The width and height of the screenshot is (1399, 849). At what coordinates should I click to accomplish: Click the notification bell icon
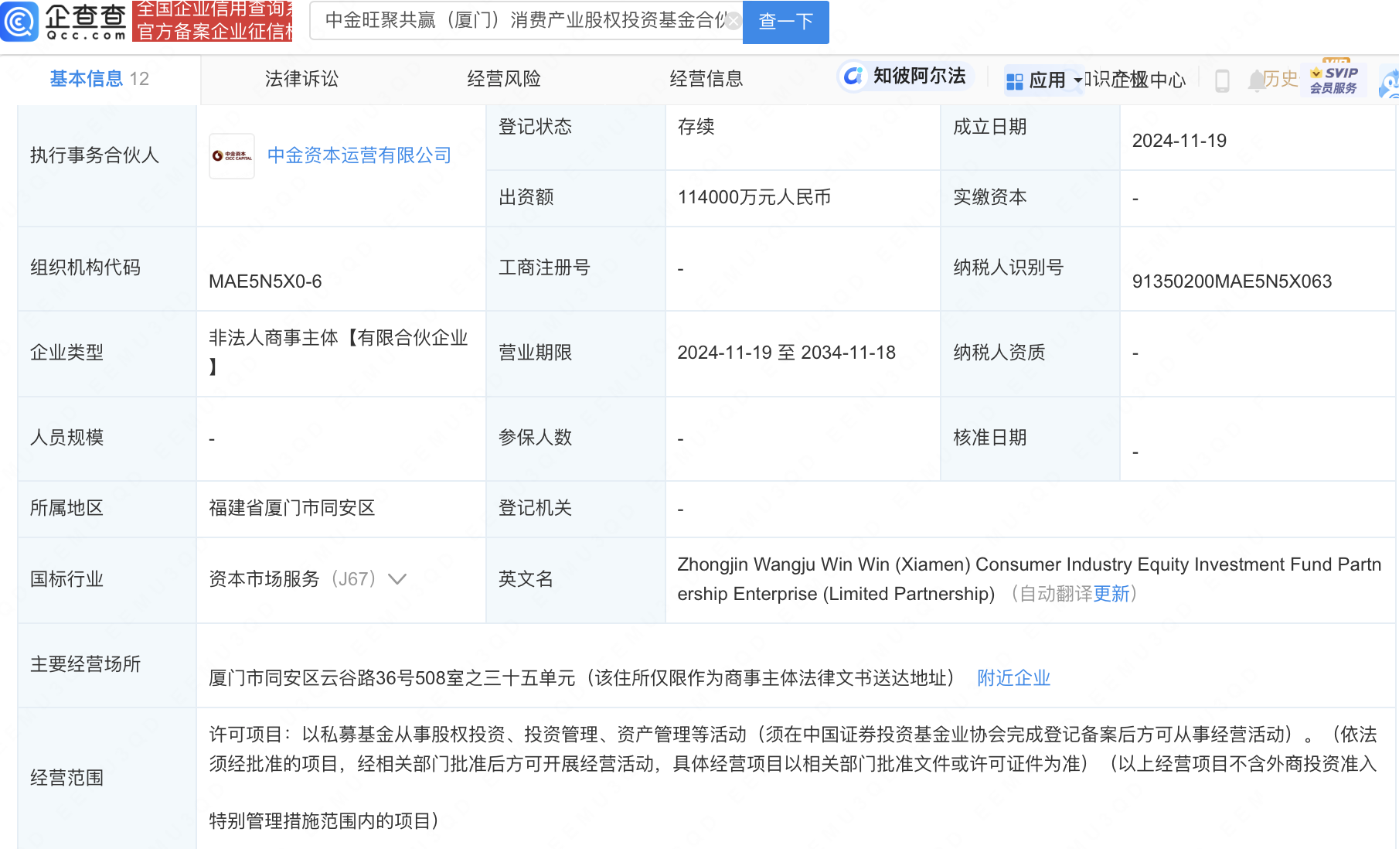1256,80
